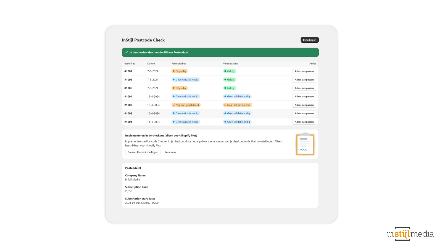Click shipping Nog niet gevalideerd badge for #1003

point(238,105)
